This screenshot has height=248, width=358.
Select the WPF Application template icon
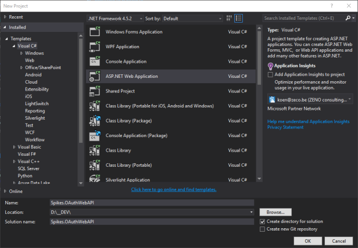(95, 46)
